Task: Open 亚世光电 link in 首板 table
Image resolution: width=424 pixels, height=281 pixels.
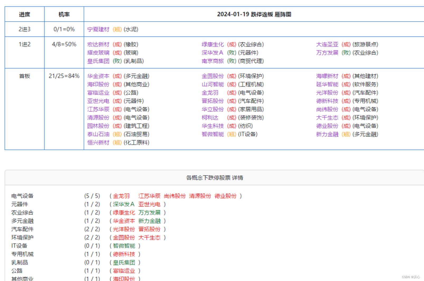Action: [x=98, y=101]
